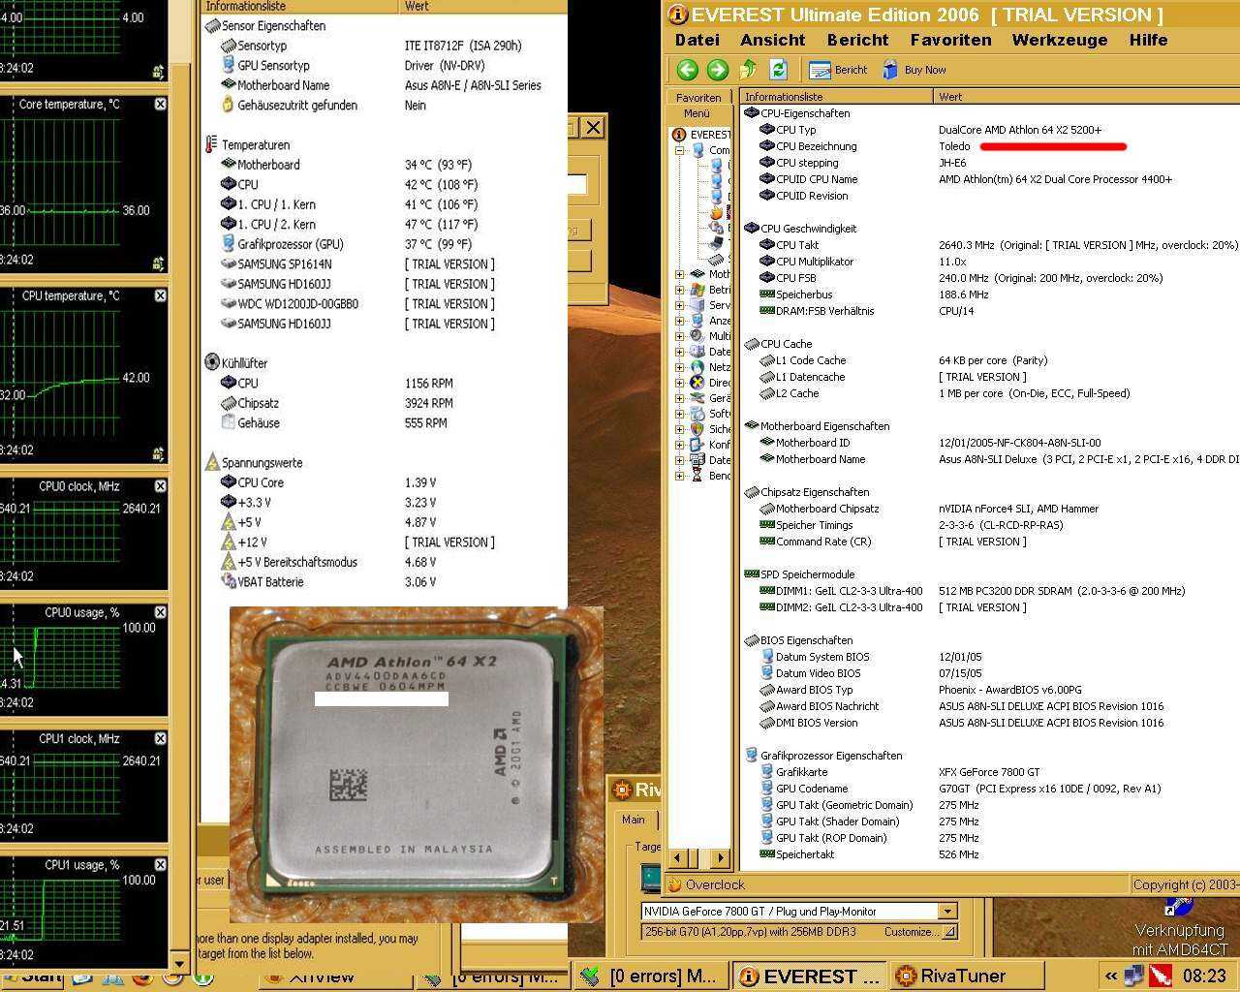Image resolution: width=1240 pixels, height=992 pixels.
Task: Click Buy Now in the EVEREST toolbar
Action: [x=914, y=70]
